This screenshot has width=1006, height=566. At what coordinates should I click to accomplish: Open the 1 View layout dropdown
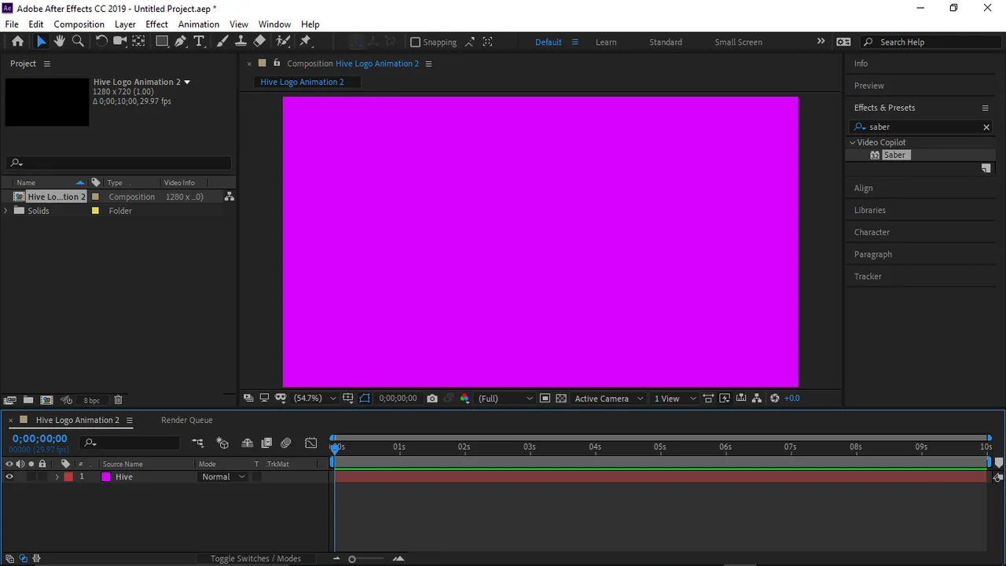coord(675,399)
